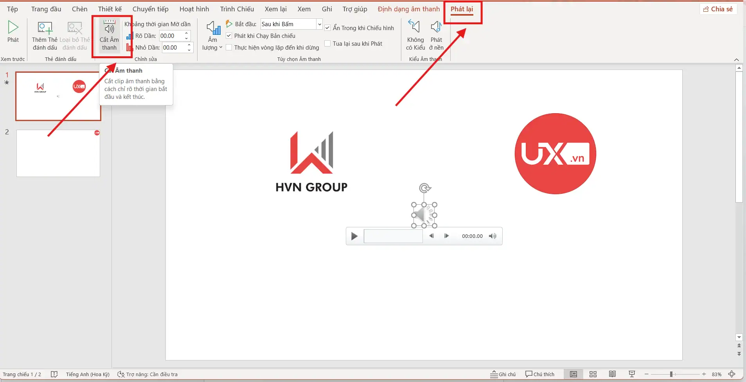Click the Phát preview play icon
The image size is (746, 382).
click(13, 28)
